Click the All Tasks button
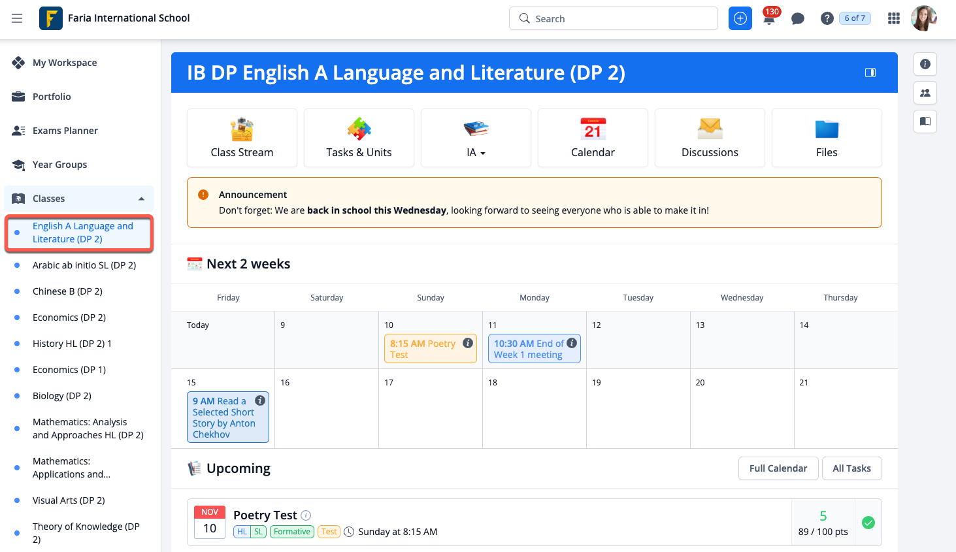 click(851, 468)
